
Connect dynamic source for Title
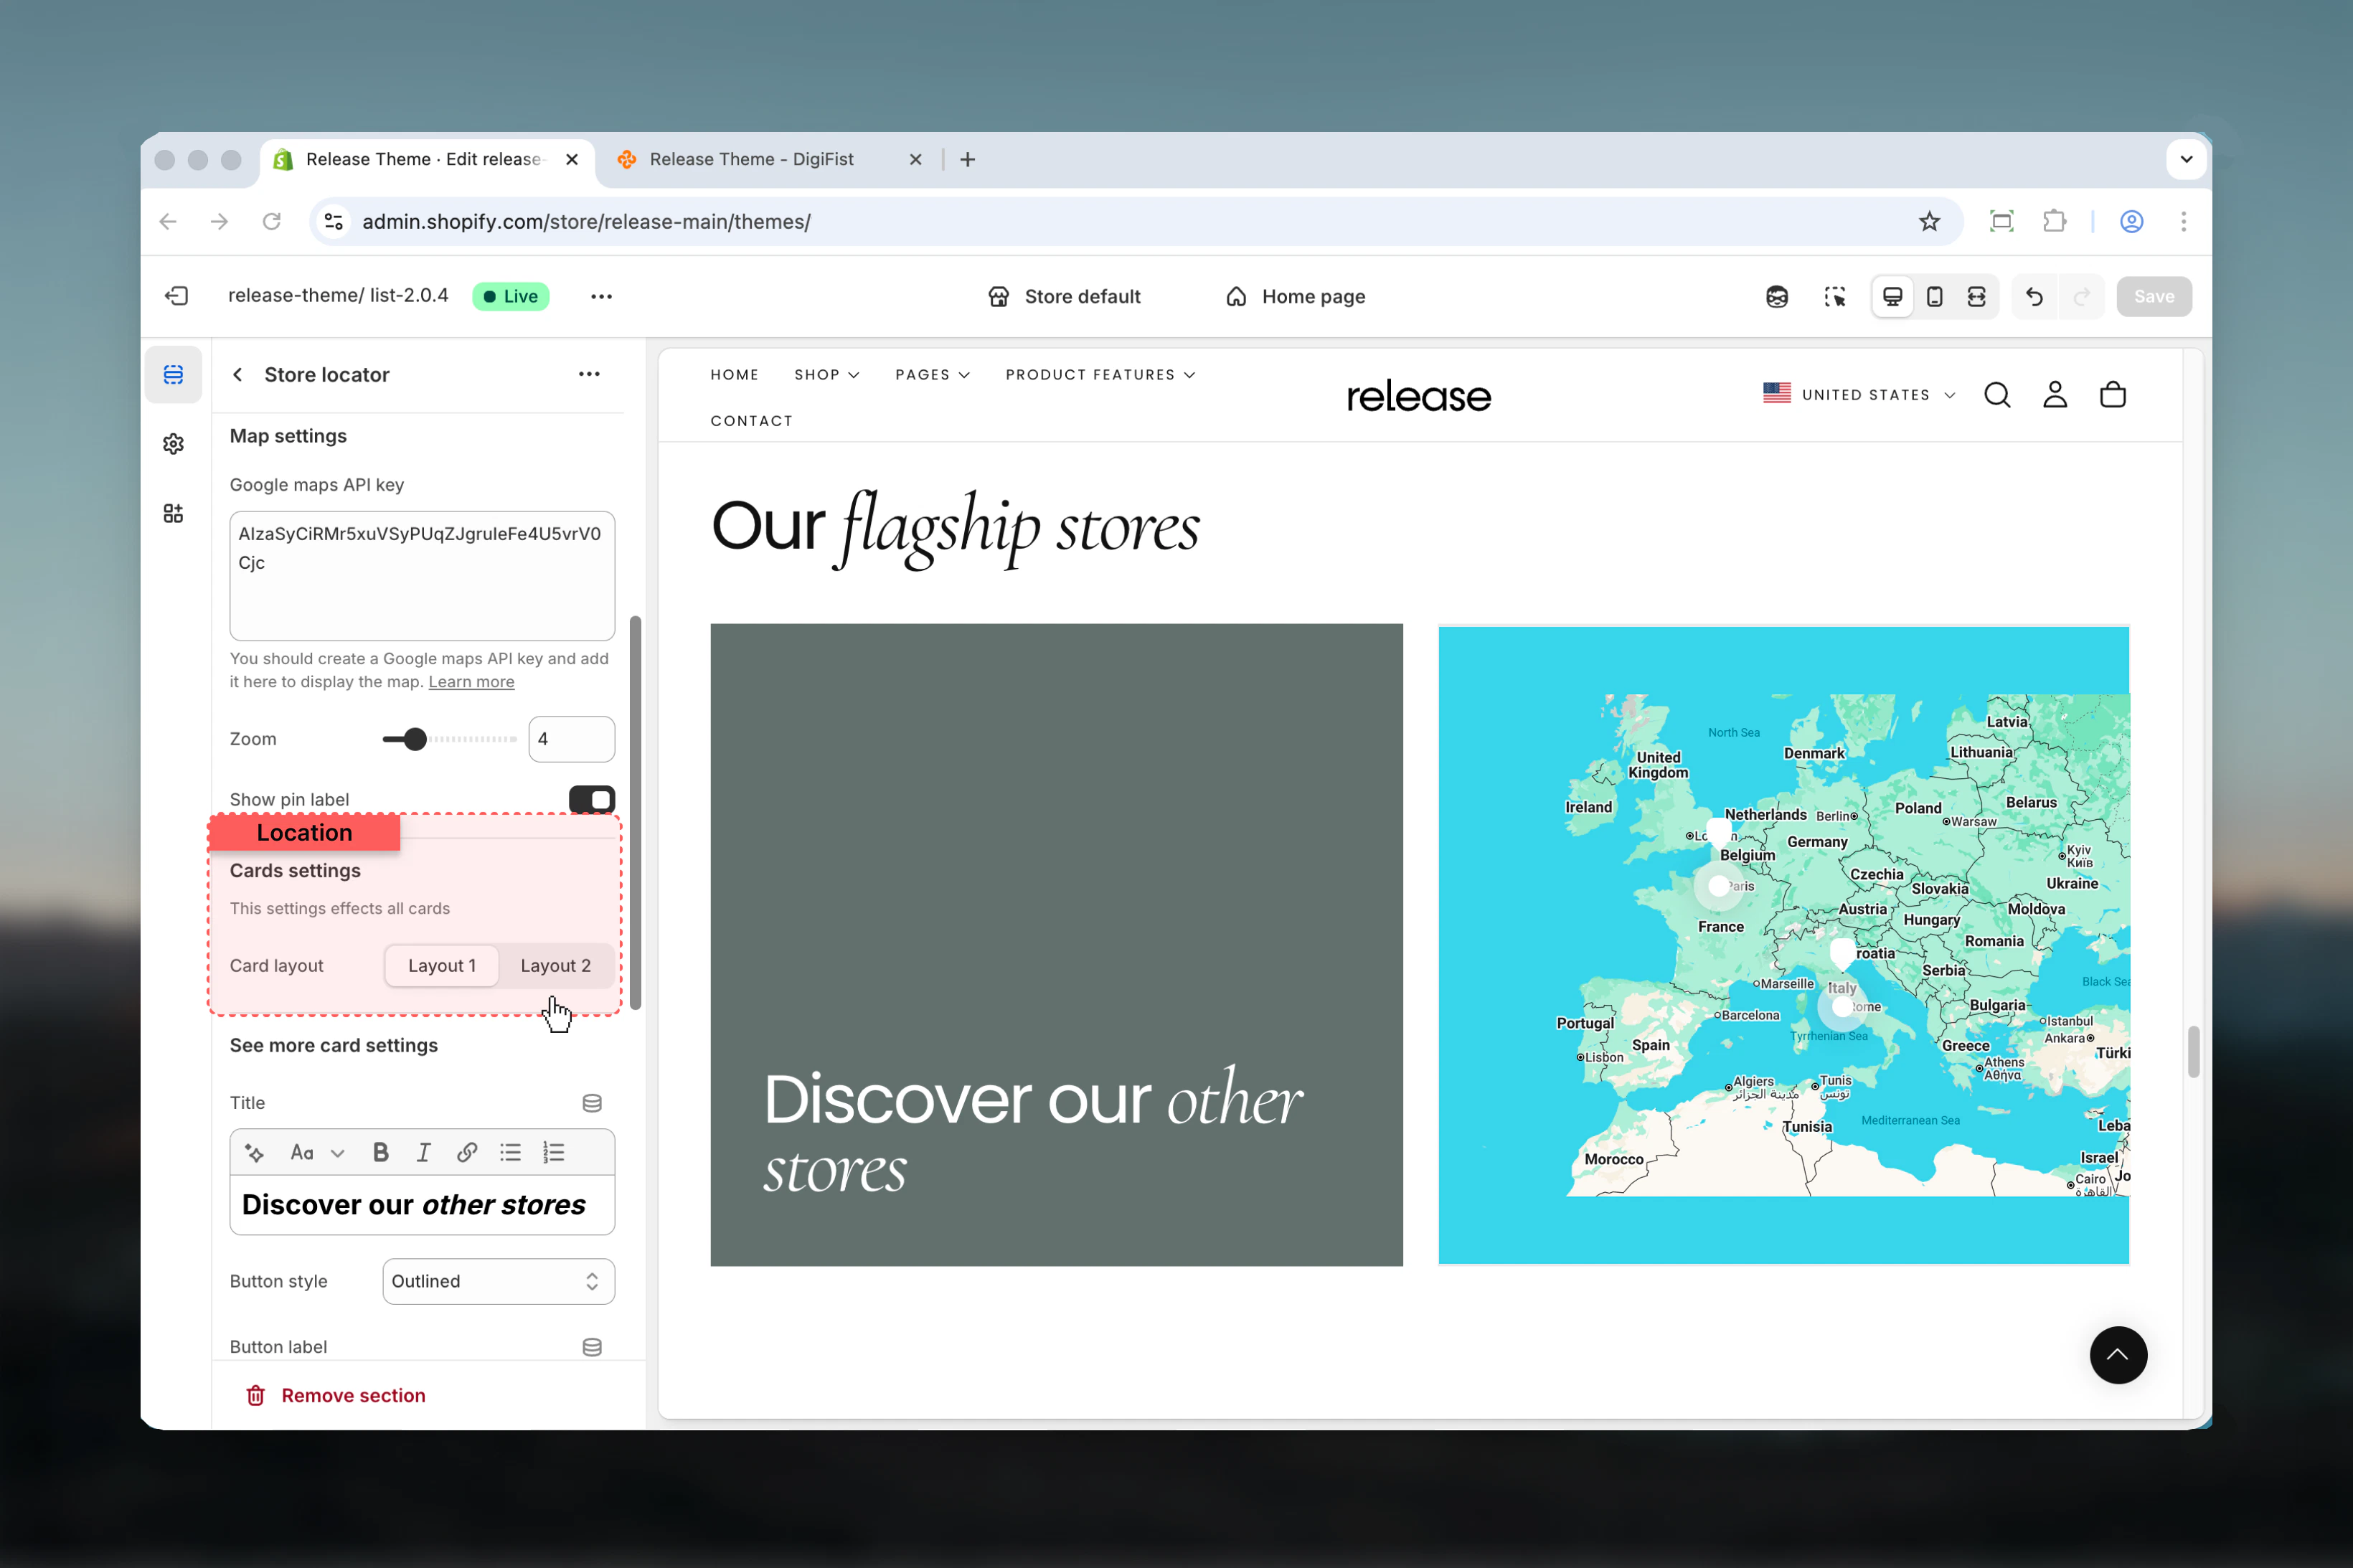click(592, 1103)
